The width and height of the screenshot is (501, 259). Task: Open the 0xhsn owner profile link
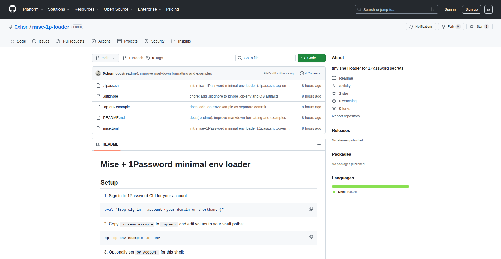(22, 27)
